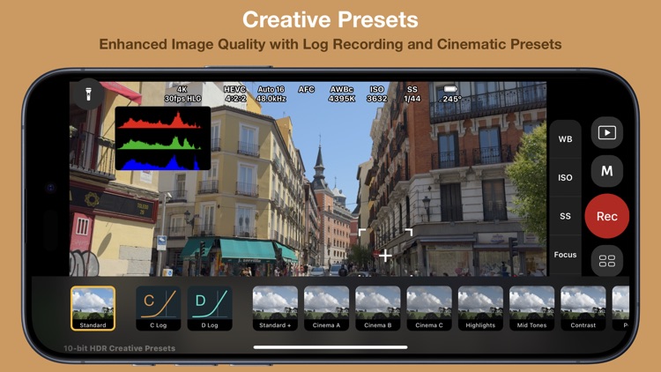Switch the M manual mode button

(x=607, y=171)
